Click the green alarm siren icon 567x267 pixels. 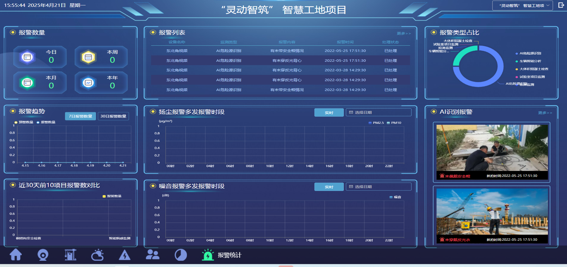pyautogui.click(x=208, y=255)
